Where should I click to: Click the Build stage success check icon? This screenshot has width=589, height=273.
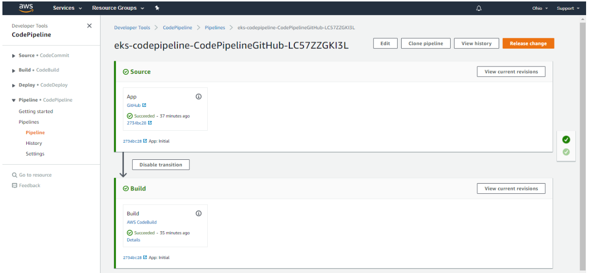[126, 188]
